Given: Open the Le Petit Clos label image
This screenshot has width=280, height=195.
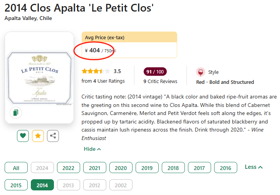Looking at the screenshot, I should click(x=39, y=73).
